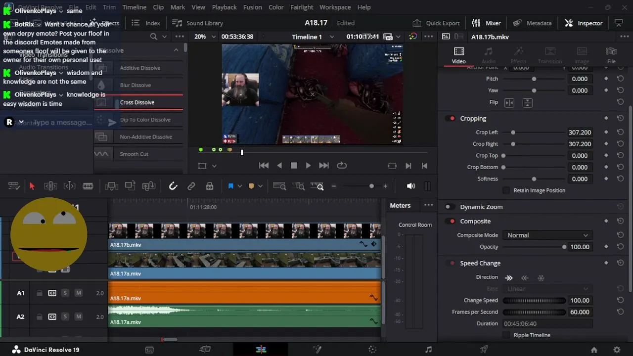
Task: Switch to the Inspector File tab
Action: click(x=611, y=55)
